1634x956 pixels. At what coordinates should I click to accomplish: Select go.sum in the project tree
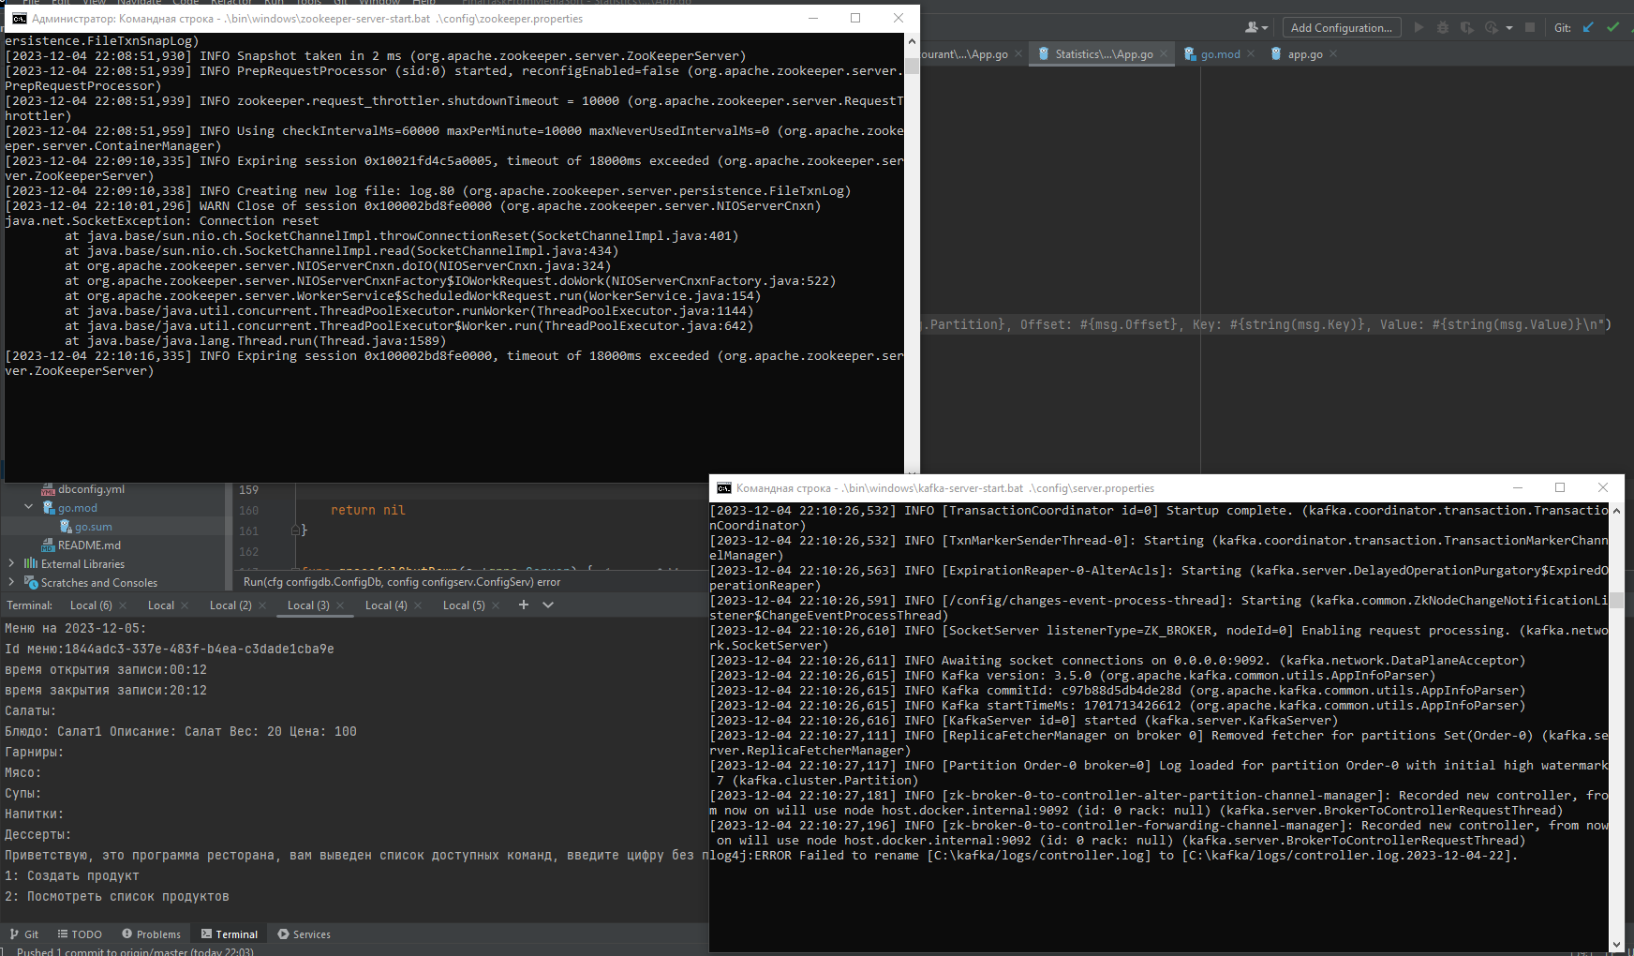coord(94,527)
